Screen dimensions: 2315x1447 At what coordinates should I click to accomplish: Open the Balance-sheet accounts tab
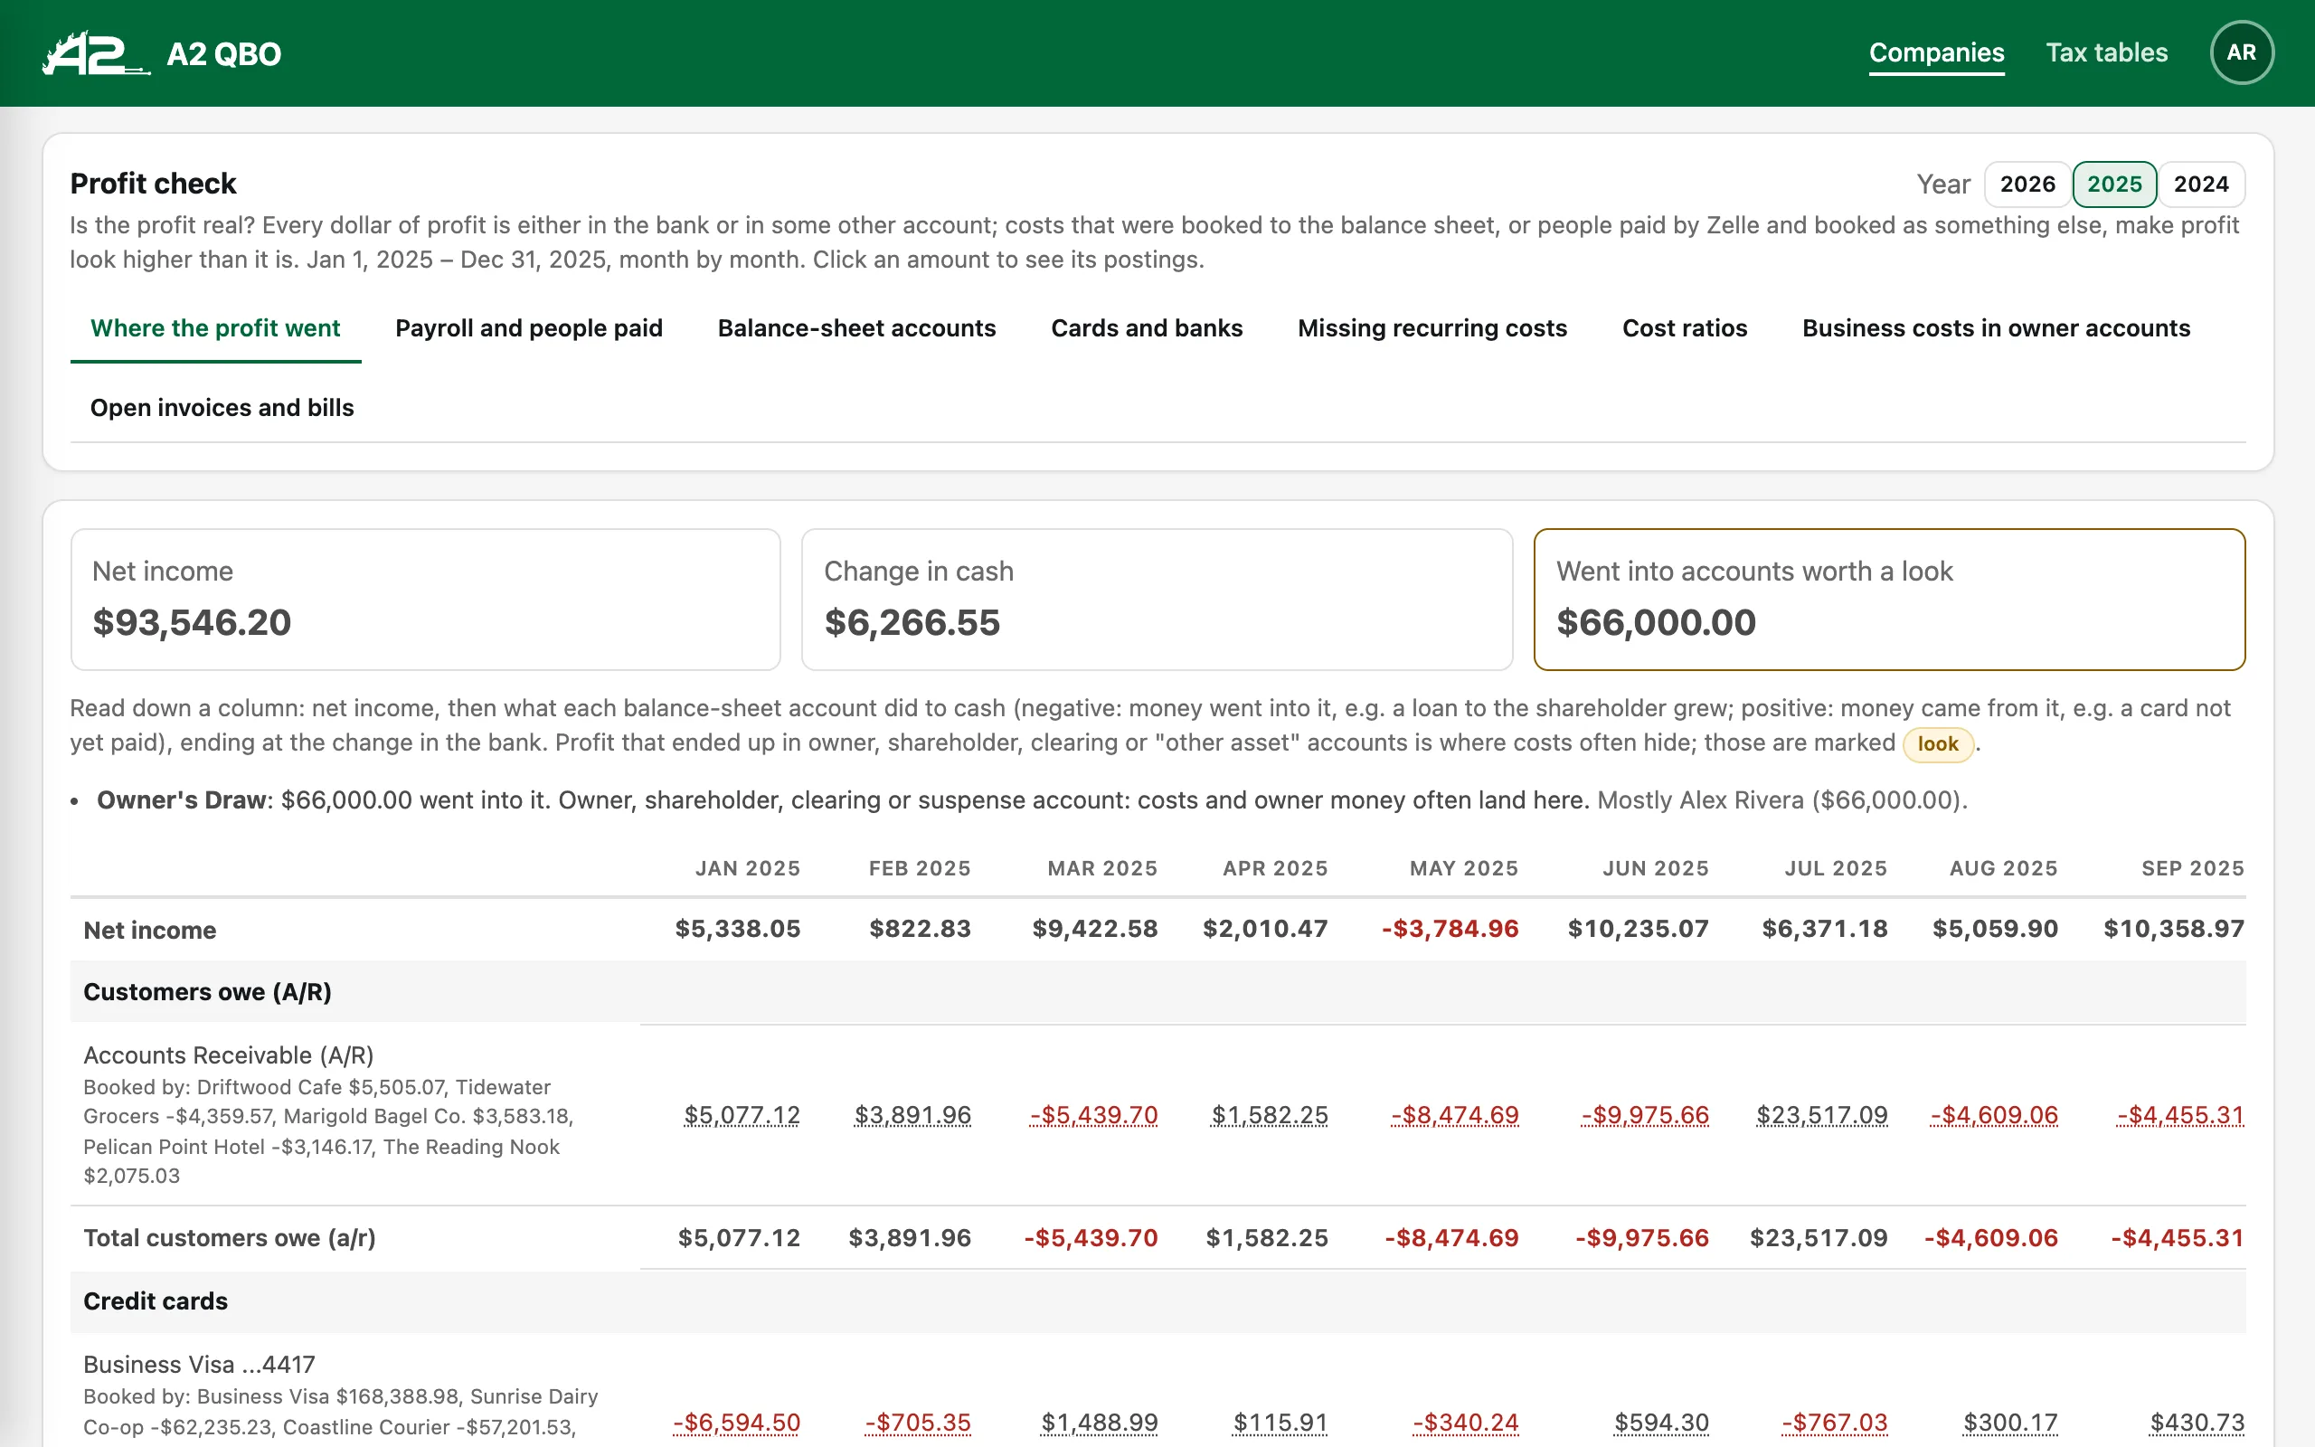click(856, 328)
